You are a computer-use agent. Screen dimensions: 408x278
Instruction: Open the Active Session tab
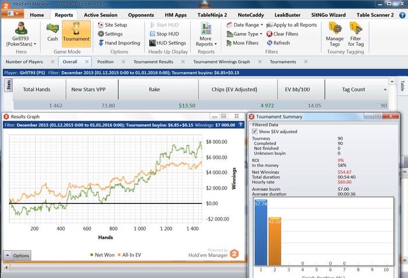100,15
